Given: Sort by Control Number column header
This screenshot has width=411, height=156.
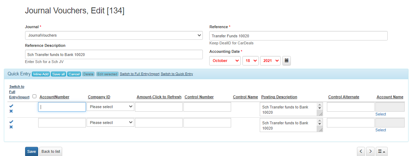Looking at the screenshot, I should (x=199, y=97).
